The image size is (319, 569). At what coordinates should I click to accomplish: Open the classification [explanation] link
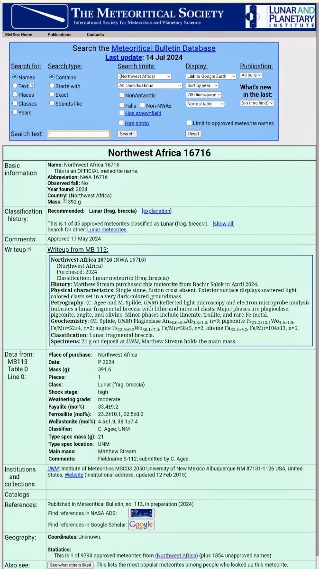(156, 211)
